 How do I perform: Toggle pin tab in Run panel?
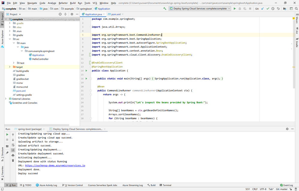7,152
